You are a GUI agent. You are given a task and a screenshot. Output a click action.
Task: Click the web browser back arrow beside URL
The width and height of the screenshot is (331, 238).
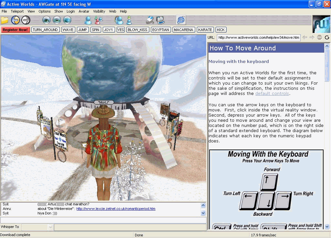tap(304, 37)
